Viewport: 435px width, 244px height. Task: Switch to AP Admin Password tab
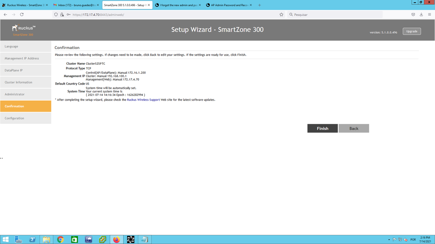(x=229, y=5)
